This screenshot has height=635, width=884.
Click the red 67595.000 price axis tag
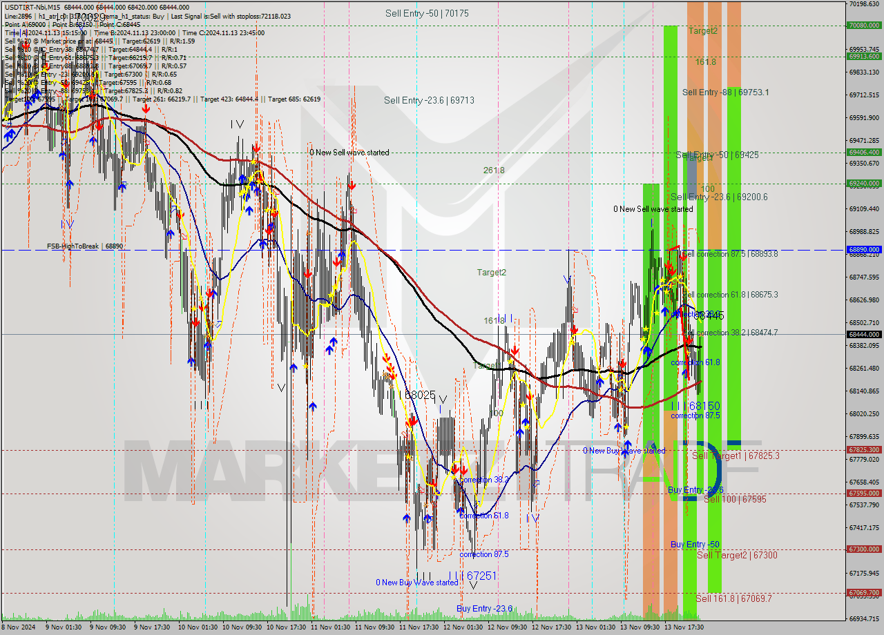[x=864, y=493]
